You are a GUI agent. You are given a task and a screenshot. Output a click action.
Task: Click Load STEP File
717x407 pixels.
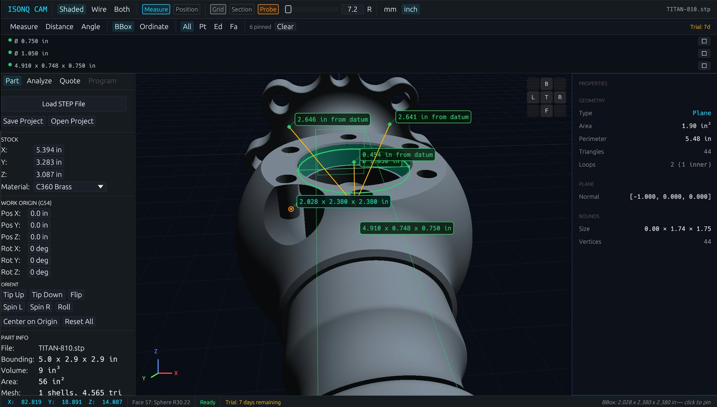64,104
